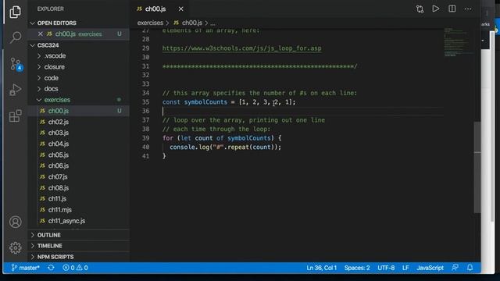Click the console.log line 40

pos(226,148)
